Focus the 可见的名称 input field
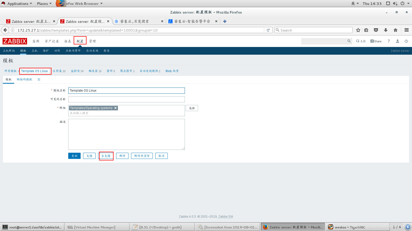 click(x=126, y=99)
